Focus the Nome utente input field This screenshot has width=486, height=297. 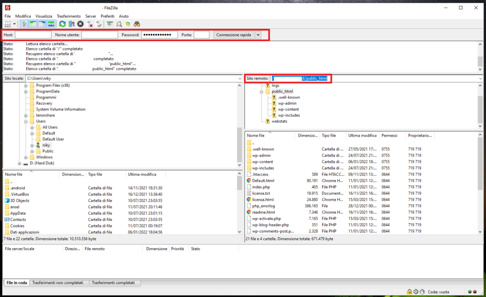(100, 35)
